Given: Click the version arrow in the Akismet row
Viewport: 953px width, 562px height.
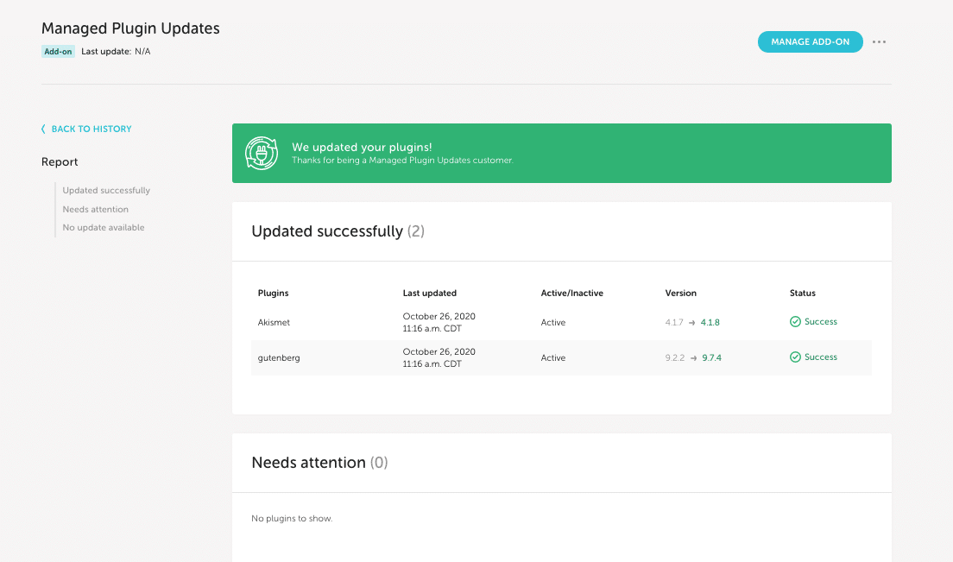Looking at the screenshot, I should 692,323.
